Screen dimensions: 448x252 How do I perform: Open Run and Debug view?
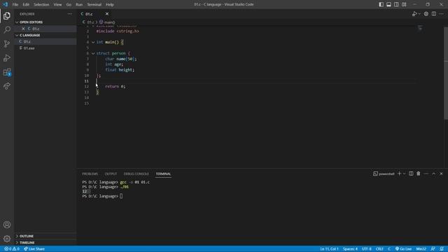7,57
